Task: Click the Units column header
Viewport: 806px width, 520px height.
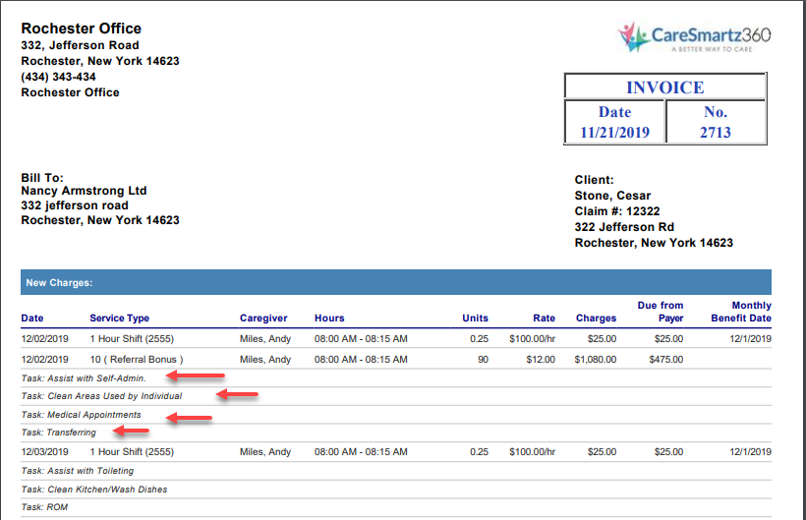Action: tap(476, 318)
